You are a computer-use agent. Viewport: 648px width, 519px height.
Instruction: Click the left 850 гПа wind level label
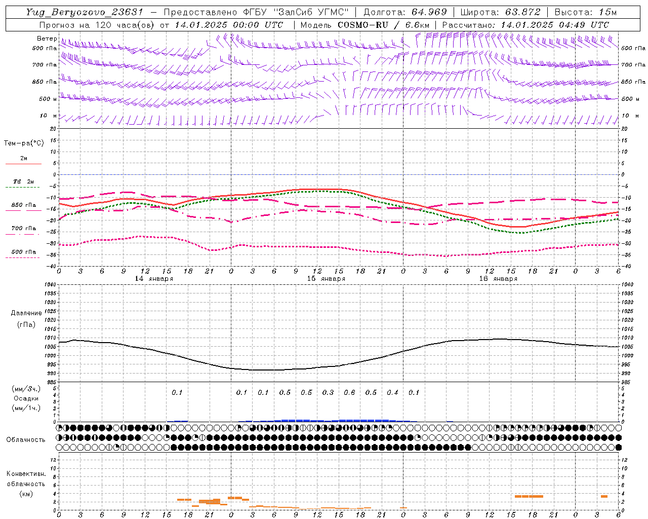[45, 82]
